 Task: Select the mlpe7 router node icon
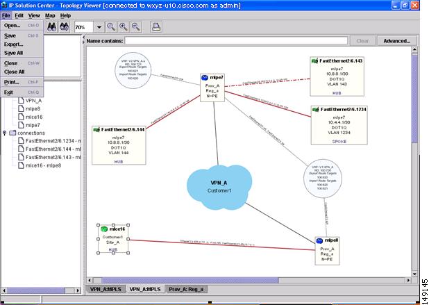[205, 78]
